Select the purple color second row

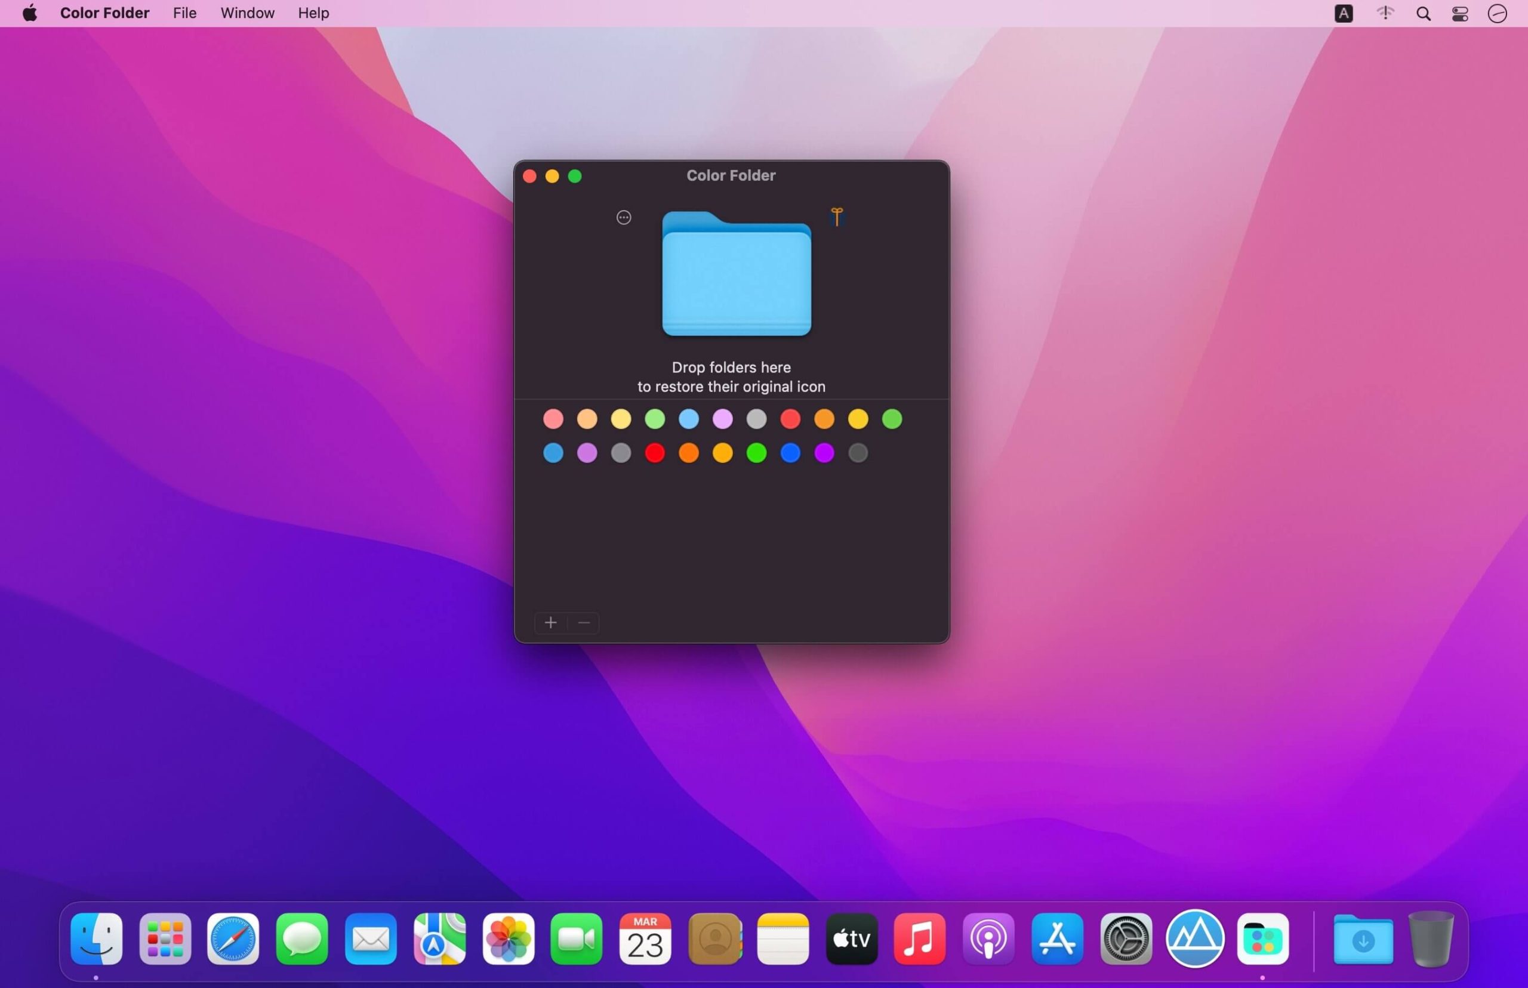824,453
